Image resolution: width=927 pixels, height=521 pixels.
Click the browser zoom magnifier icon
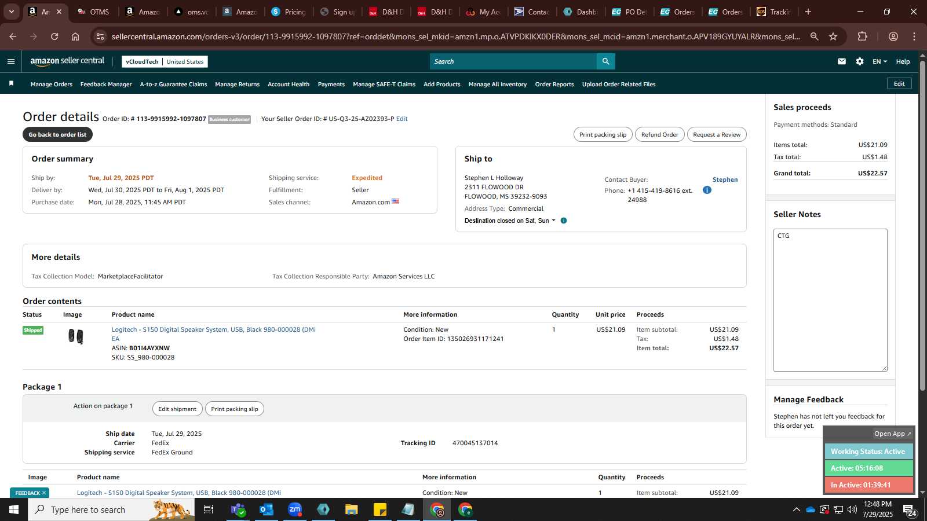814,36
